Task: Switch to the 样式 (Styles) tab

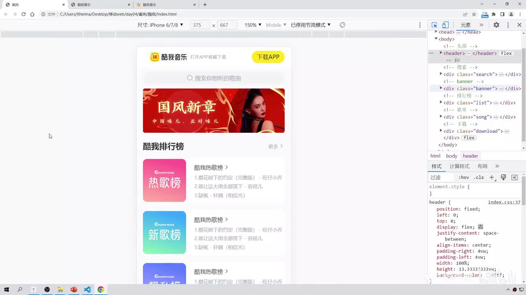Action: coord(436,166)
